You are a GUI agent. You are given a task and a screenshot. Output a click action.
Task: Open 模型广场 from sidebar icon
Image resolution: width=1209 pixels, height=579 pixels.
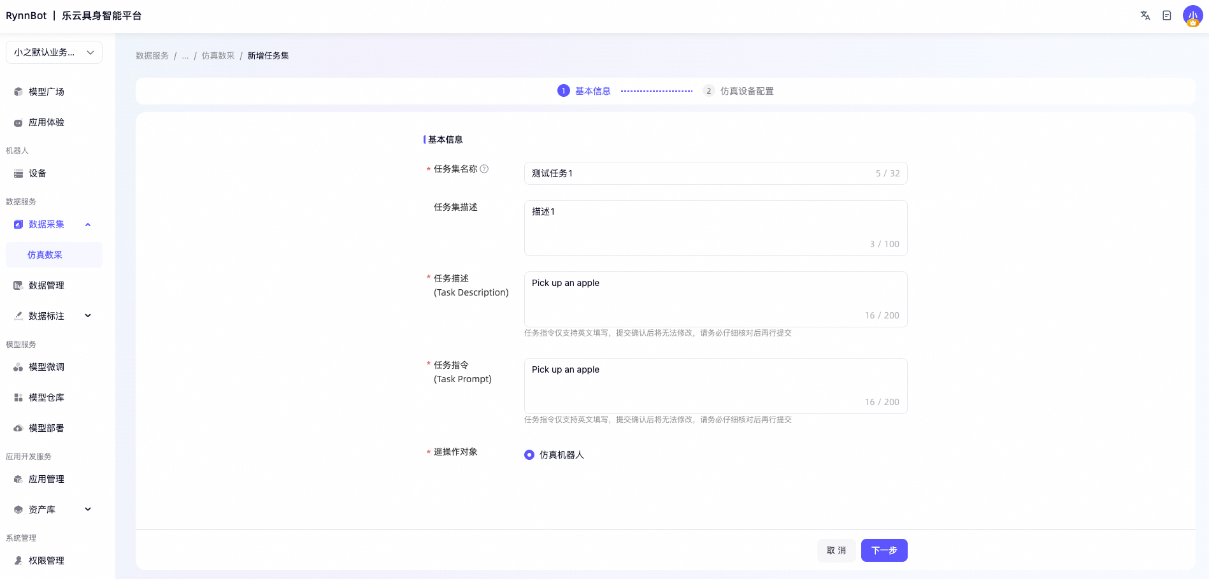click(18, 92)
